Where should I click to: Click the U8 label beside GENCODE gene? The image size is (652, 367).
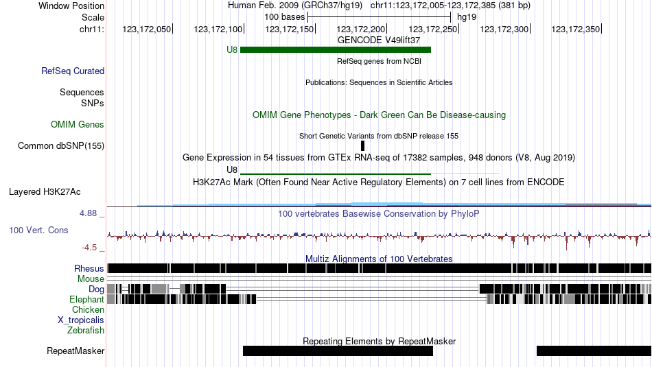(232, 50)
